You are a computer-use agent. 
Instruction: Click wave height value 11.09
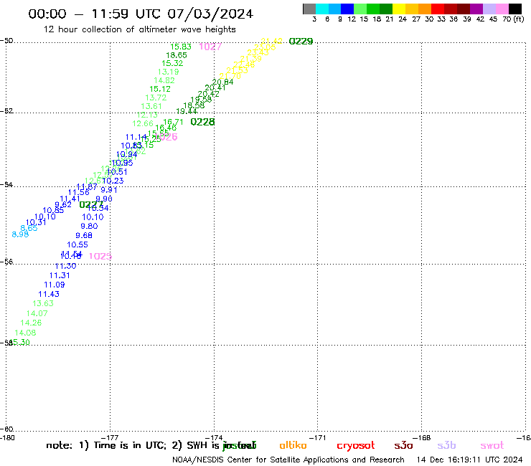pyautogui.click(x=55, y=285)
